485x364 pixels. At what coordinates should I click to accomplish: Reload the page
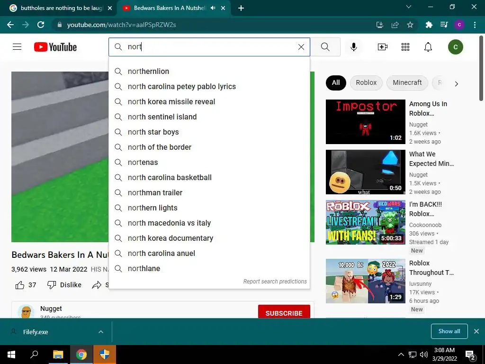coord(41,25)
